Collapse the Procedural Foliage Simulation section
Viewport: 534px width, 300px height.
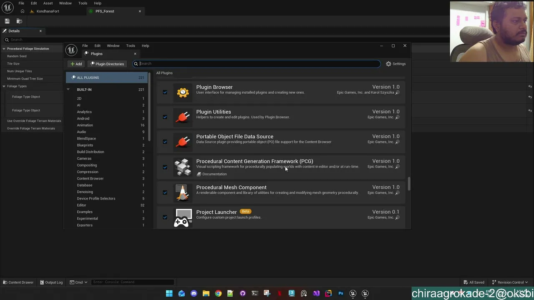(4, 49)
